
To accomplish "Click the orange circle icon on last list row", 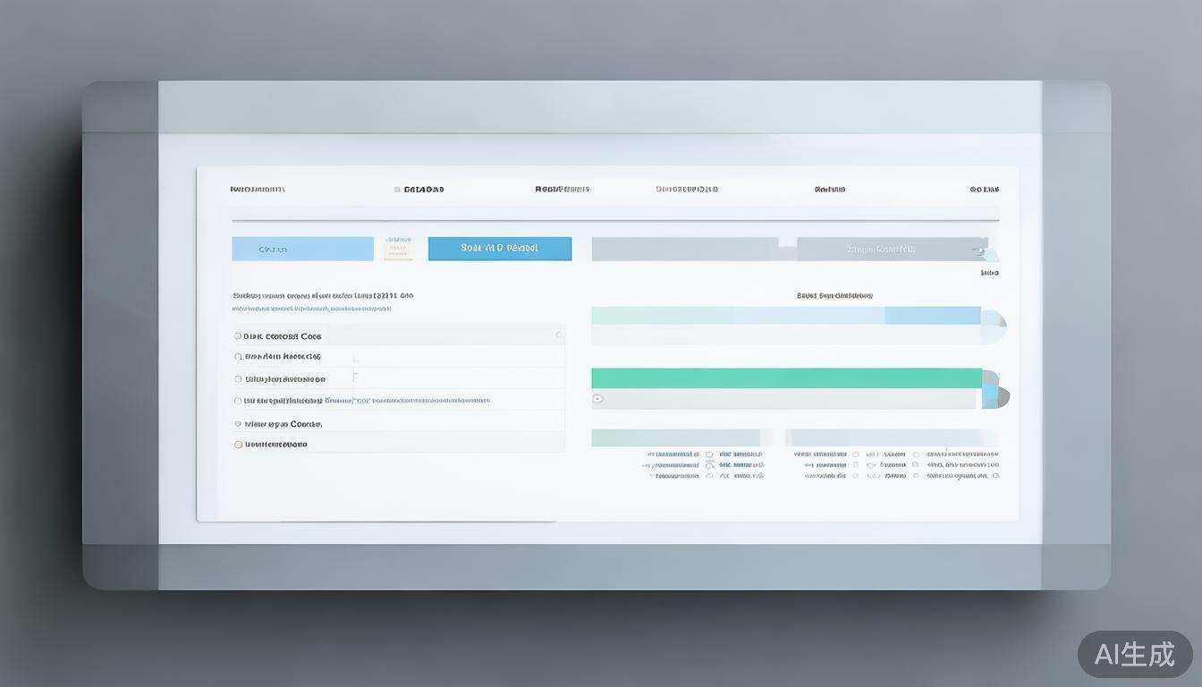I will pos(238,445).
